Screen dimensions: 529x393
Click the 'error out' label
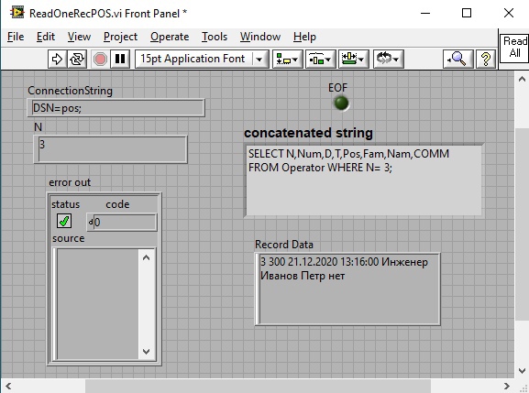[70, 182]
